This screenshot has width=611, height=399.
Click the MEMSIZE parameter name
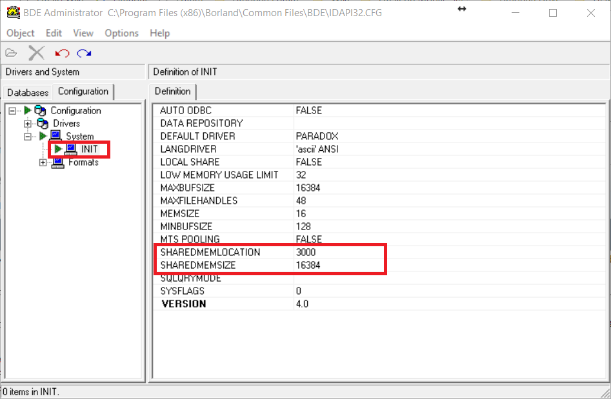179,213
